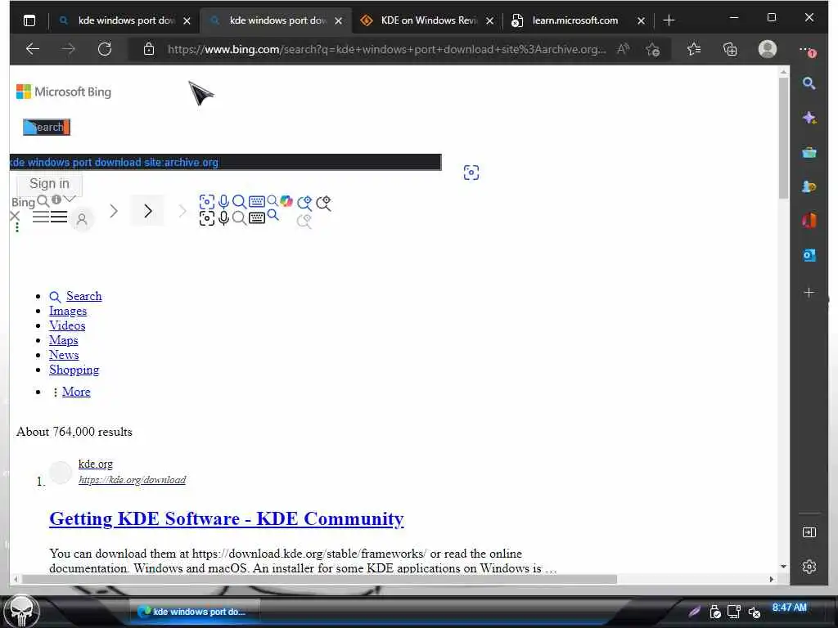Open the kde.org site name link
This screenshot has height=628, width=838.
(x=96, y=464)
